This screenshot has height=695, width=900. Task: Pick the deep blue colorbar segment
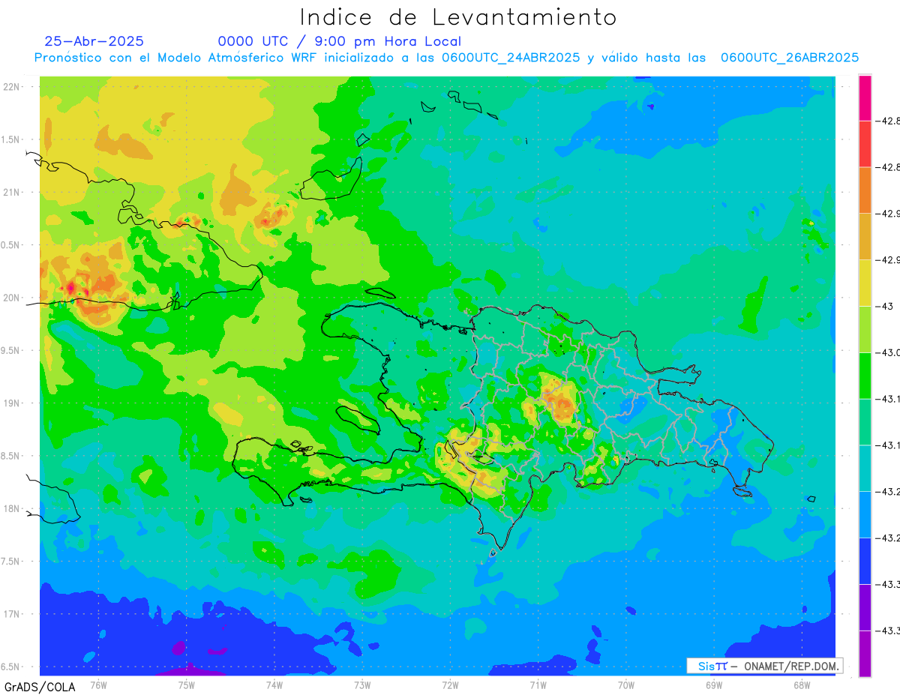tap(865, 561)
